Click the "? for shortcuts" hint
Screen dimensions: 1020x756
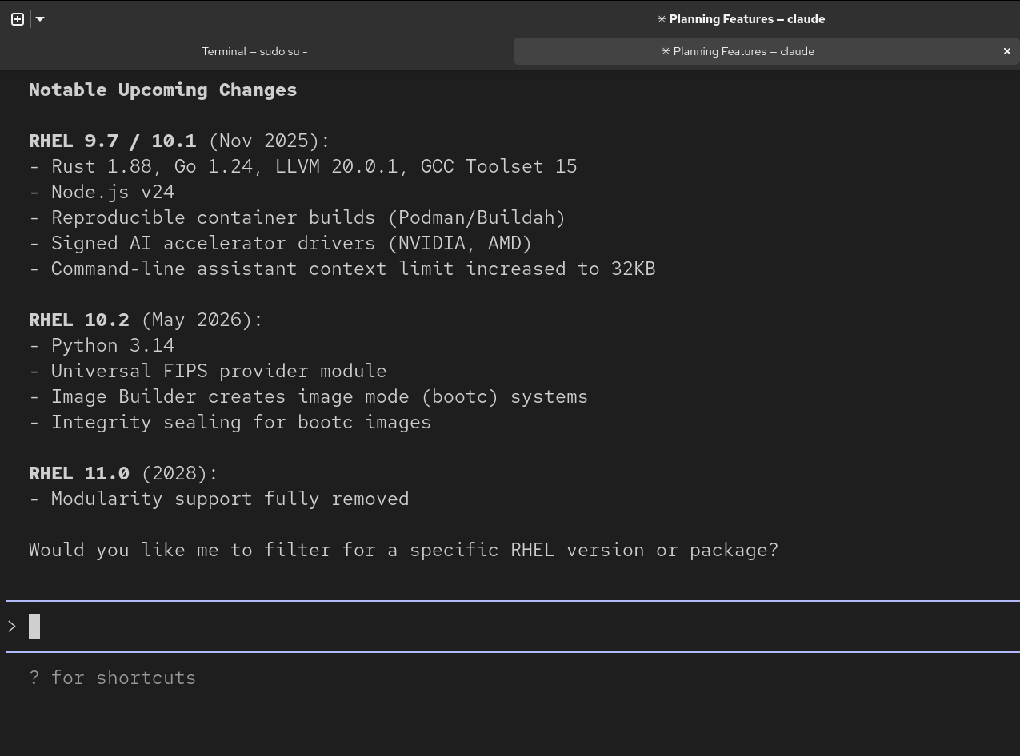pos(112,678)
